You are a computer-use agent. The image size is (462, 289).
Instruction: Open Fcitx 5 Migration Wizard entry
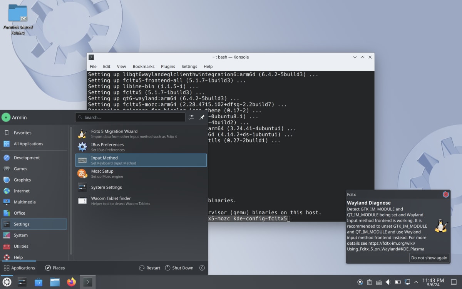141,134
